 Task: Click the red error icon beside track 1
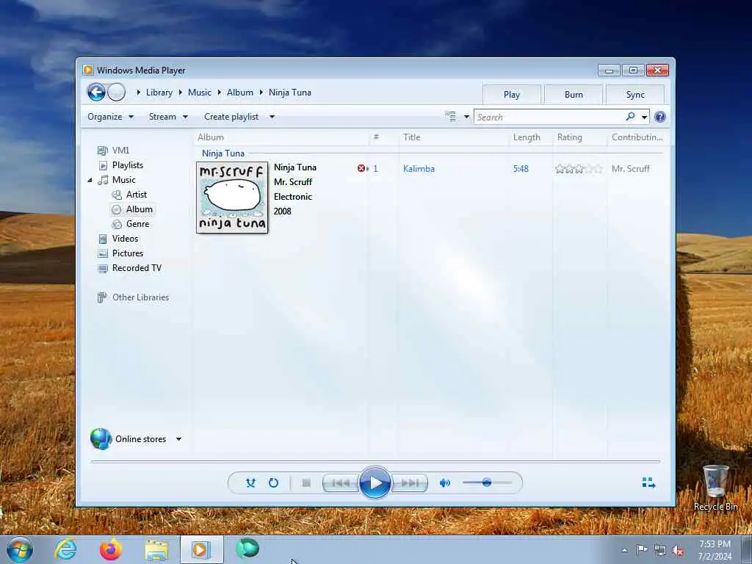pos(361,168)
